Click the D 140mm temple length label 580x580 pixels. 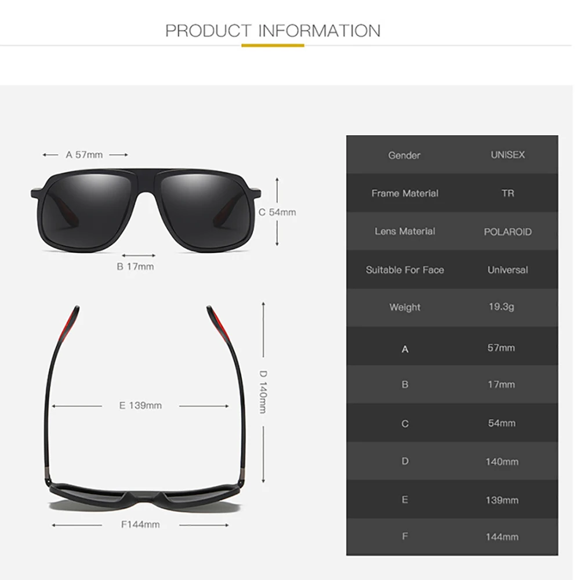click(x=263, y=391)
